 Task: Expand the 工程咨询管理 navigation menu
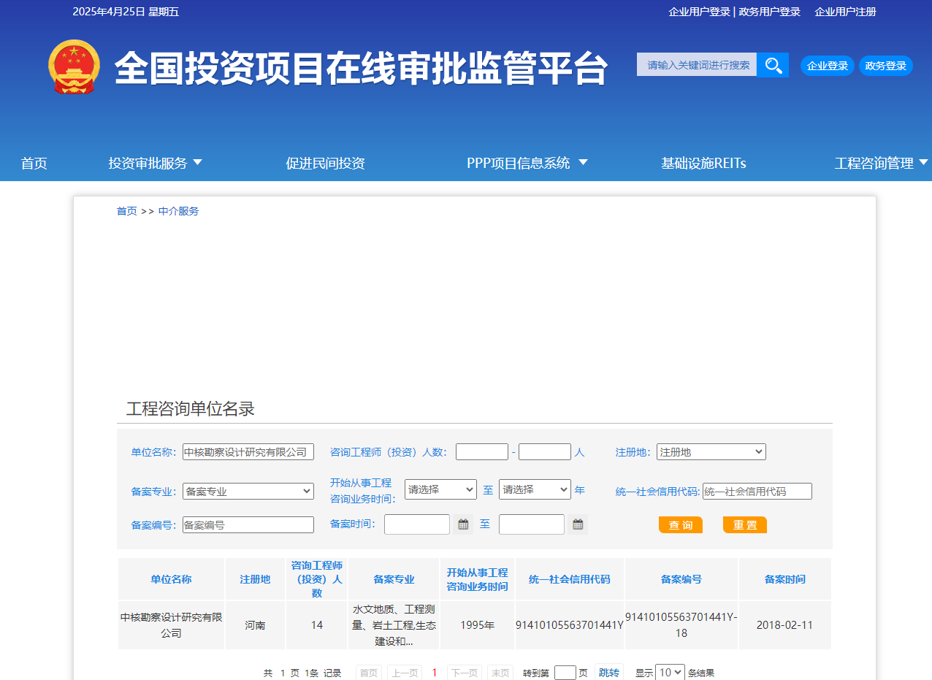click(x=880, y=163)
